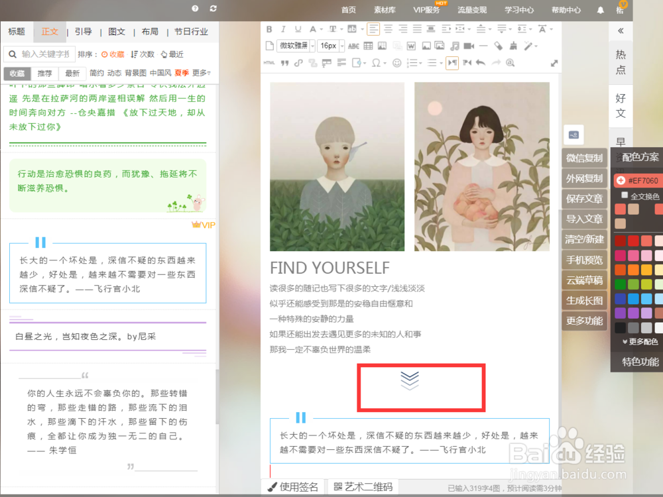Viewport: 663px width, 497px height.
Task: Toggle left-to-right paragraph direction
Action: tap(452, 63)
